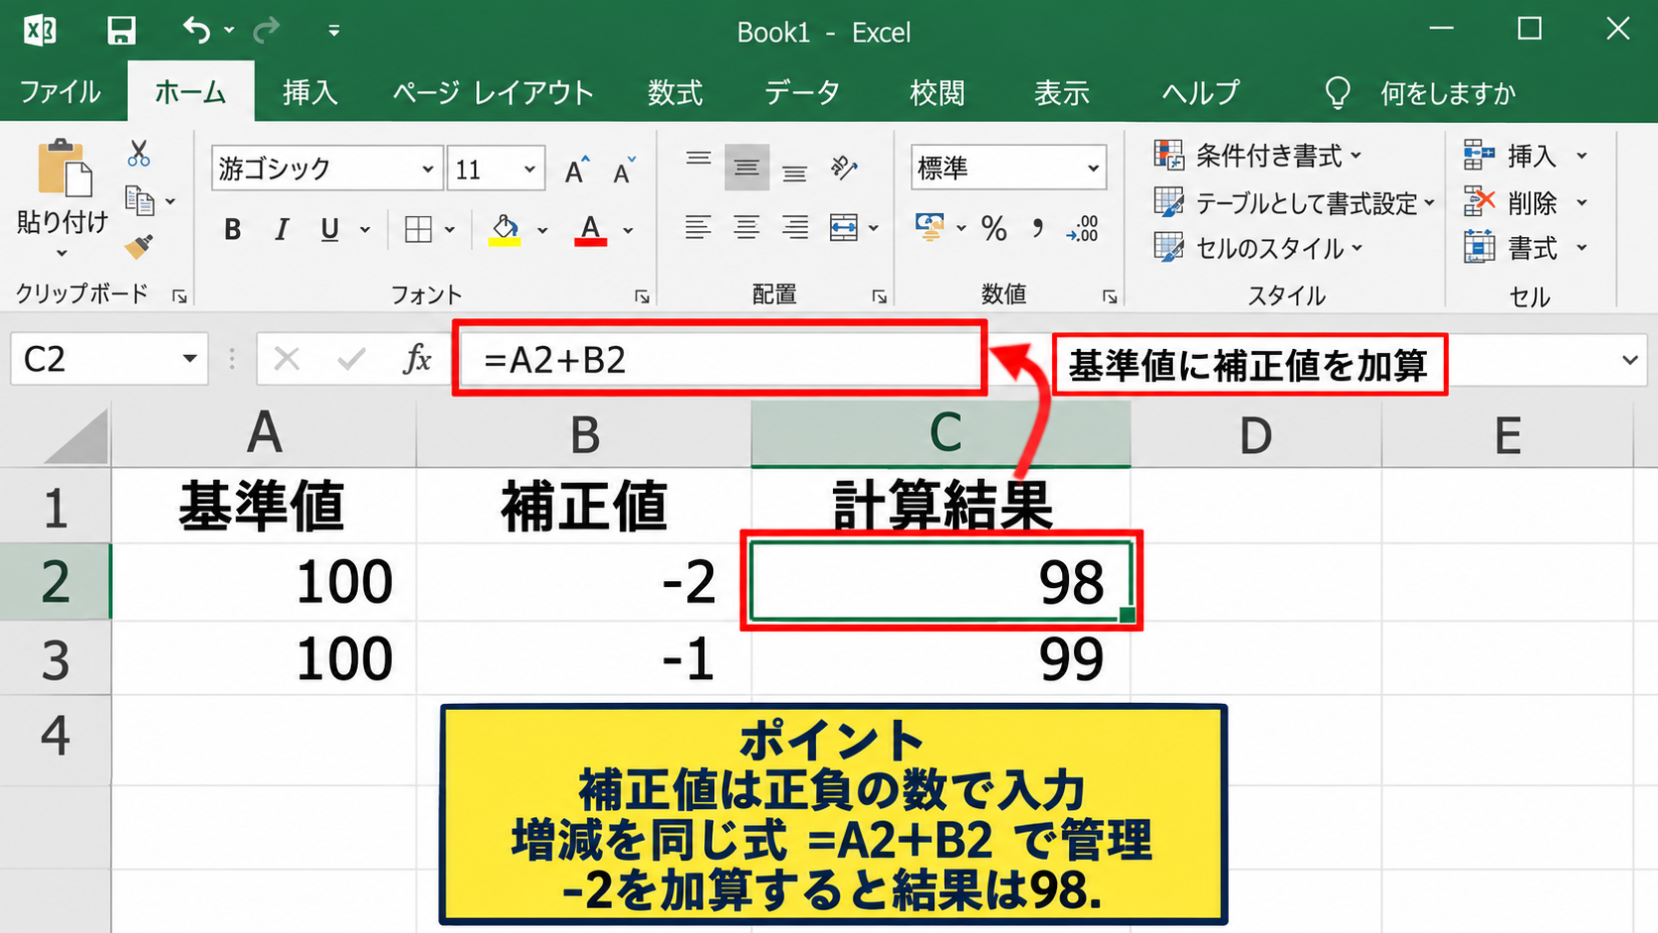Activate the format painter brush
1658x933 pixels.
139,246
